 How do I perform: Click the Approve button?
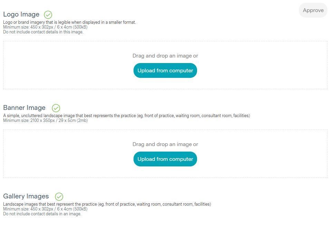click(x=313, y=10)
